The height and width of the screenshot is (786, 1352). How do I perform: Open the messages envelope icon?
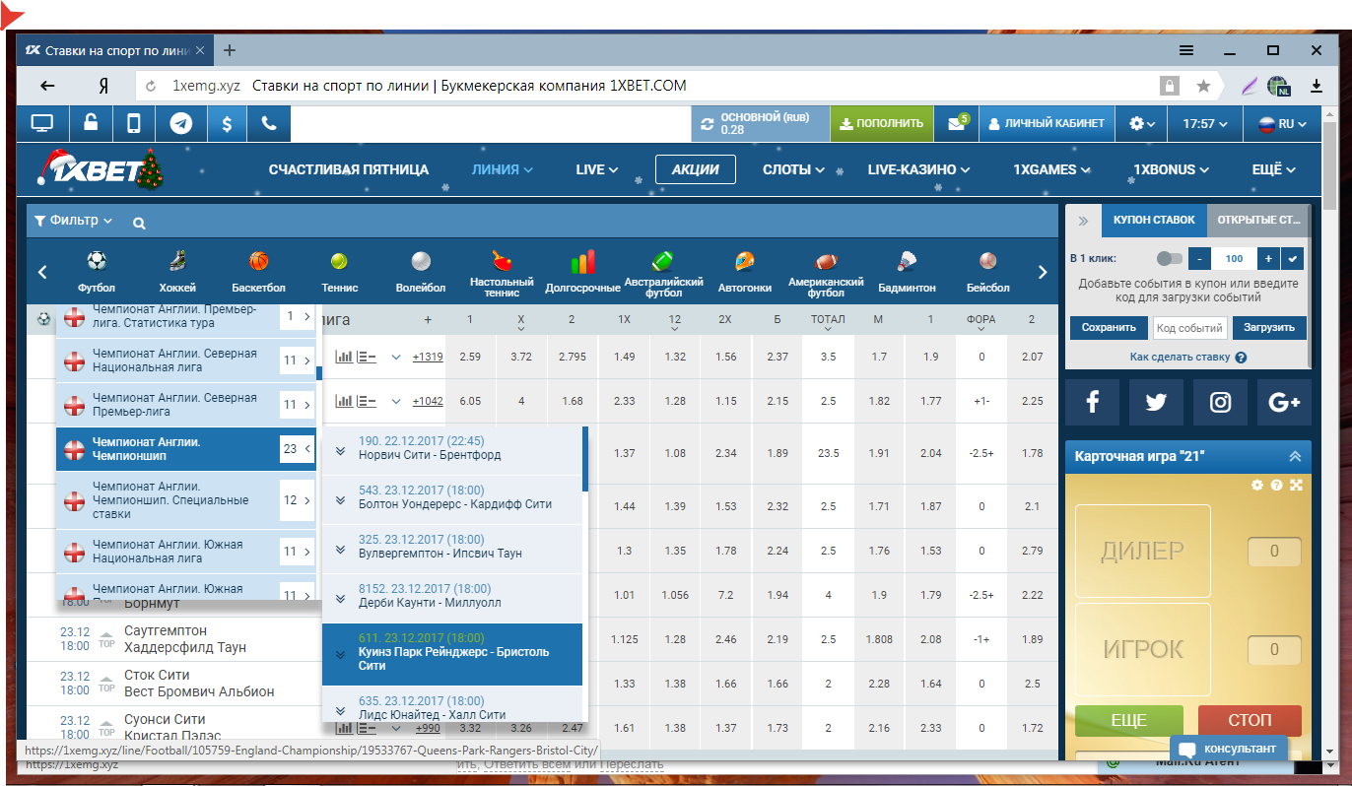click(x=955, y=124)
